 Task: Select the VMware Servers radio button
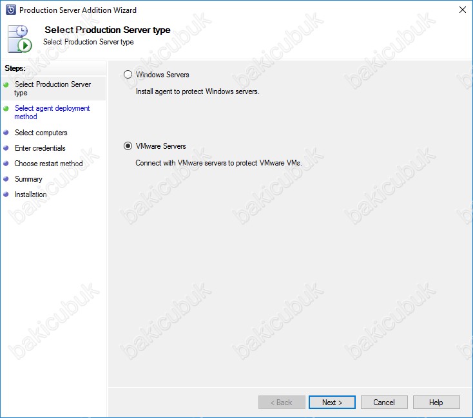pos(128,146)
